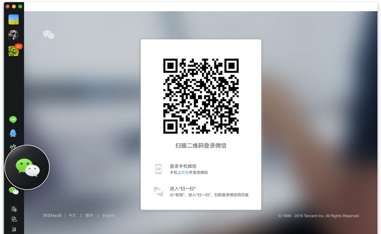381x234 pixels.
Task: Click the 扫描二维码登录微信 caption
Action: 201,145
